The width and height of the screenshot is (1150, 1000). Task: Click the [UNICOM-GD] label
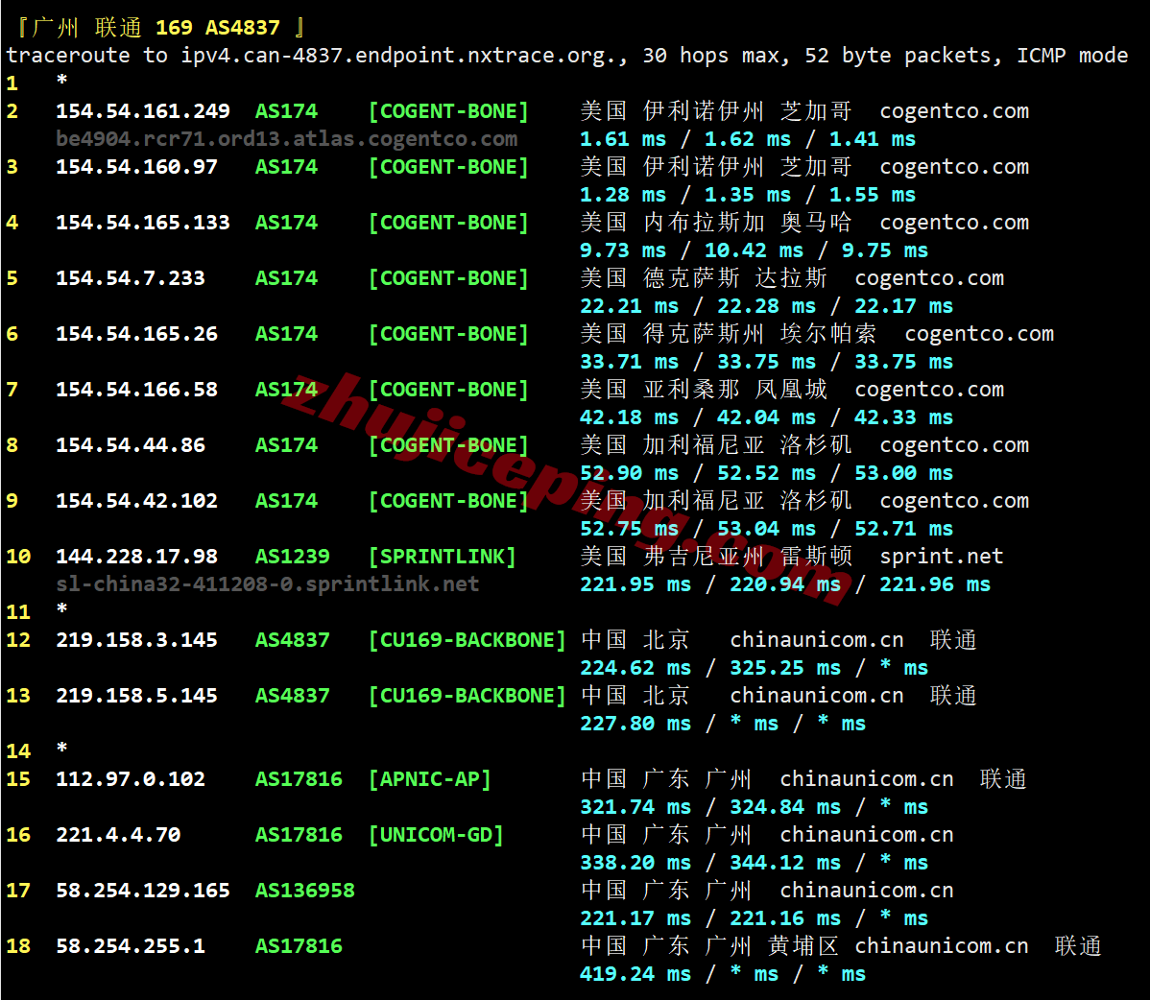point(436,835)
